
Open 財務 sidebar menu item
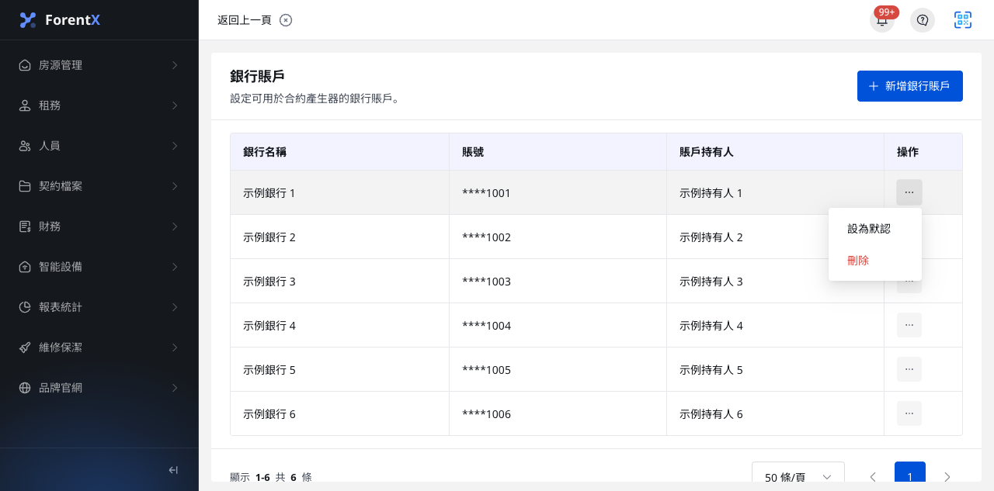pyautogui.click(x=99, y=226)
